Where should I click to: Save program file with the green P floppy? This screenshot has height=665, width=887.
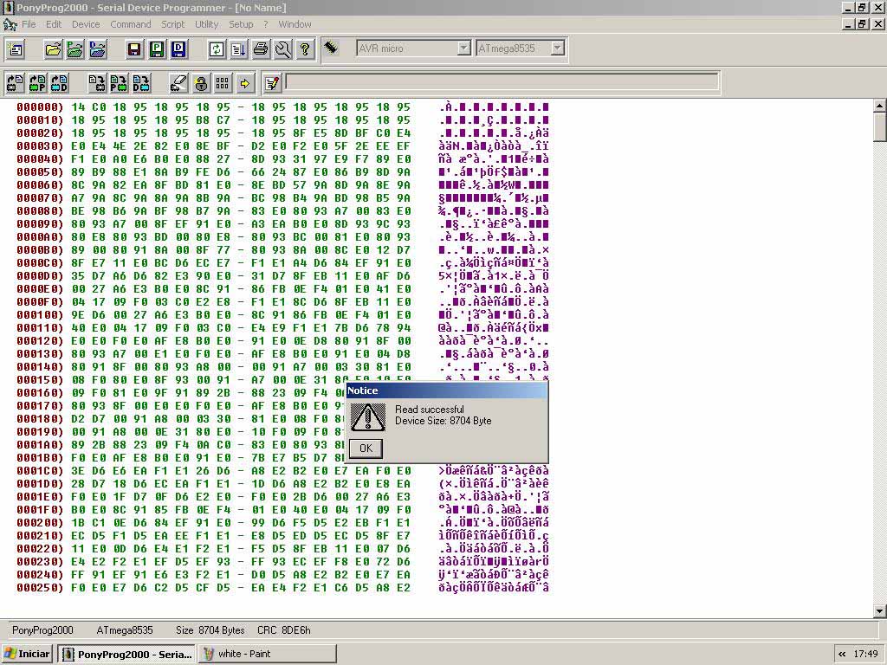(157, 49)
